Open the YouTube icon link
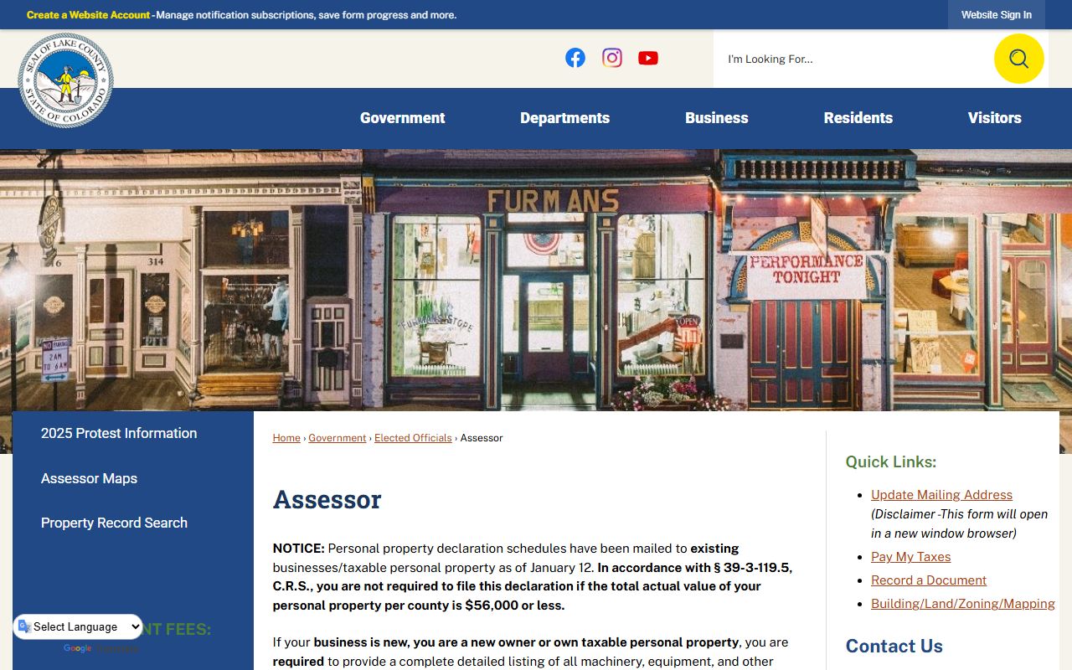 pyautogui.click(x=648, y=58)
